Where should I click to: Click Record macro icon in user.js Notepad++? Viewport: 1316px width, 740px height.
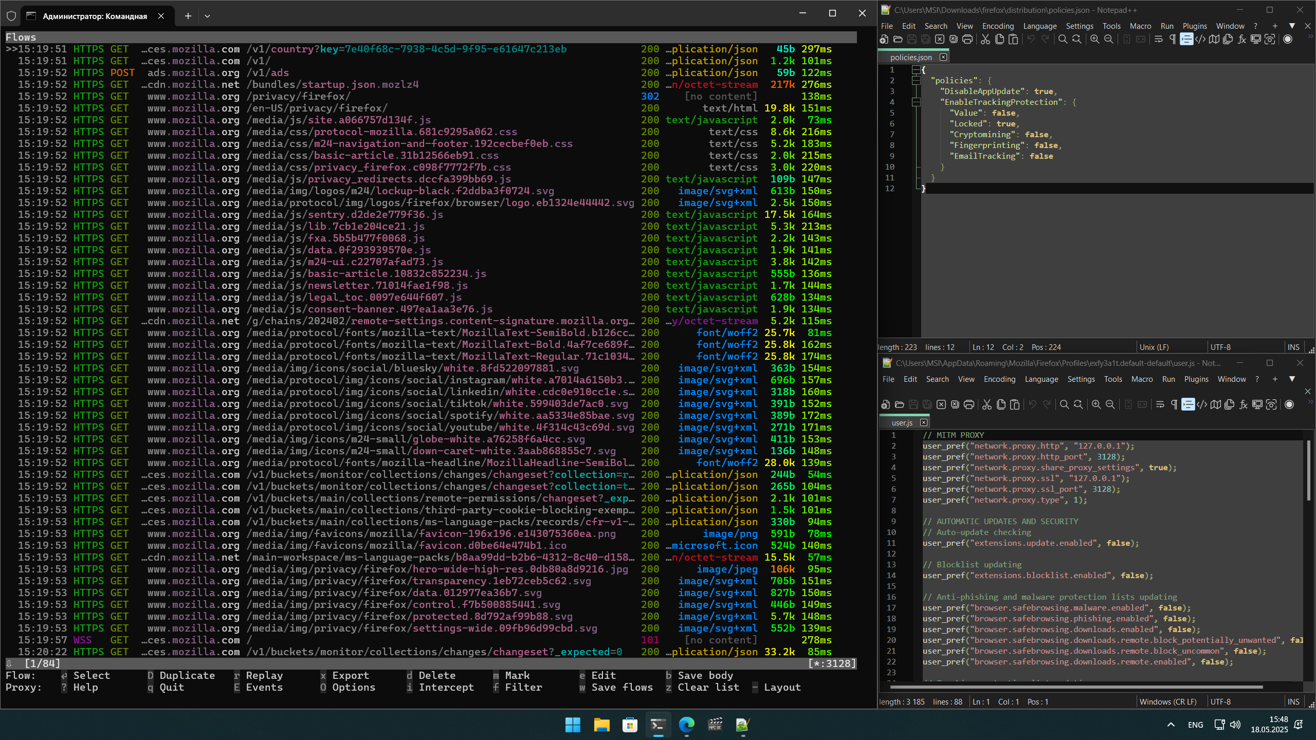coord(1289,405)
